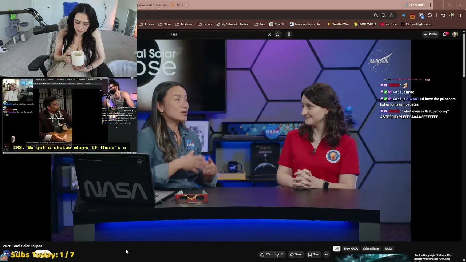
Task: Like the video with thumbs up
Action: point(265,254)
